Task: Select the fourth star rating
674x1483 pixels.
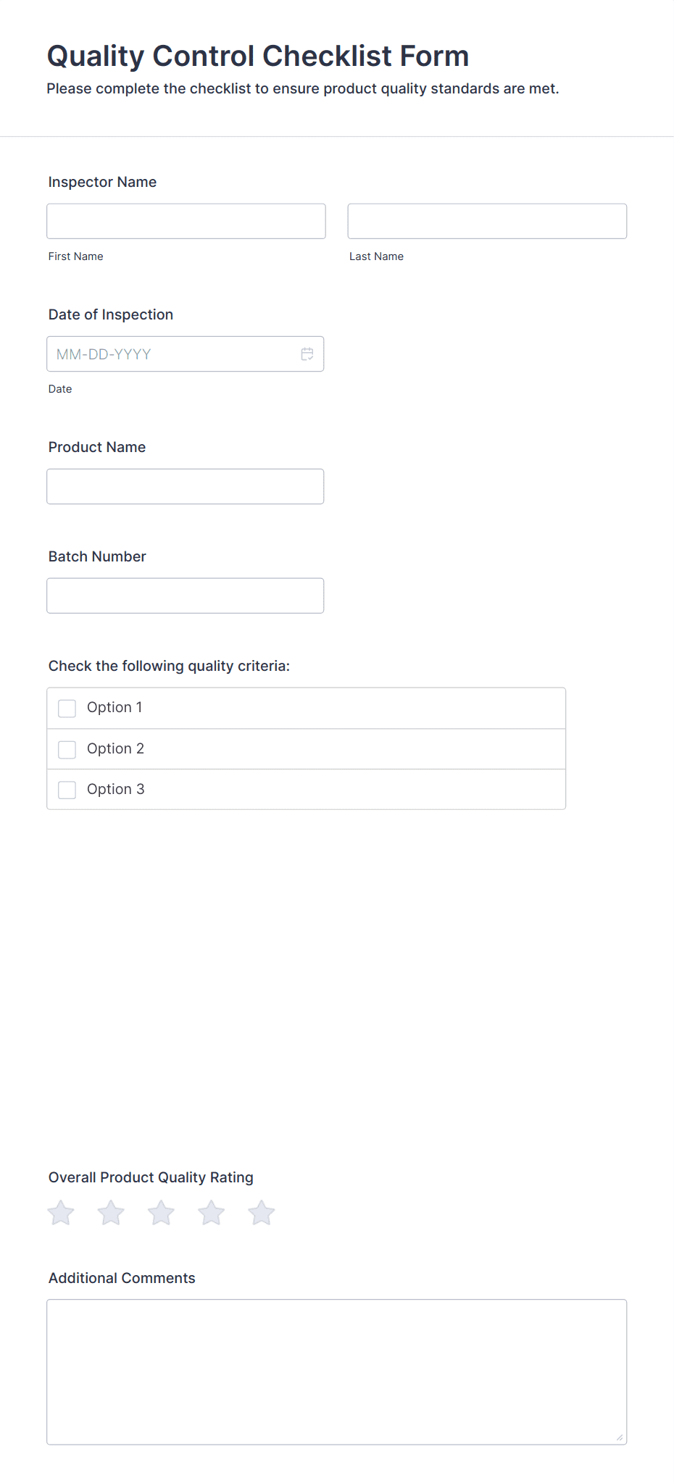Action: coord(211,1211)
